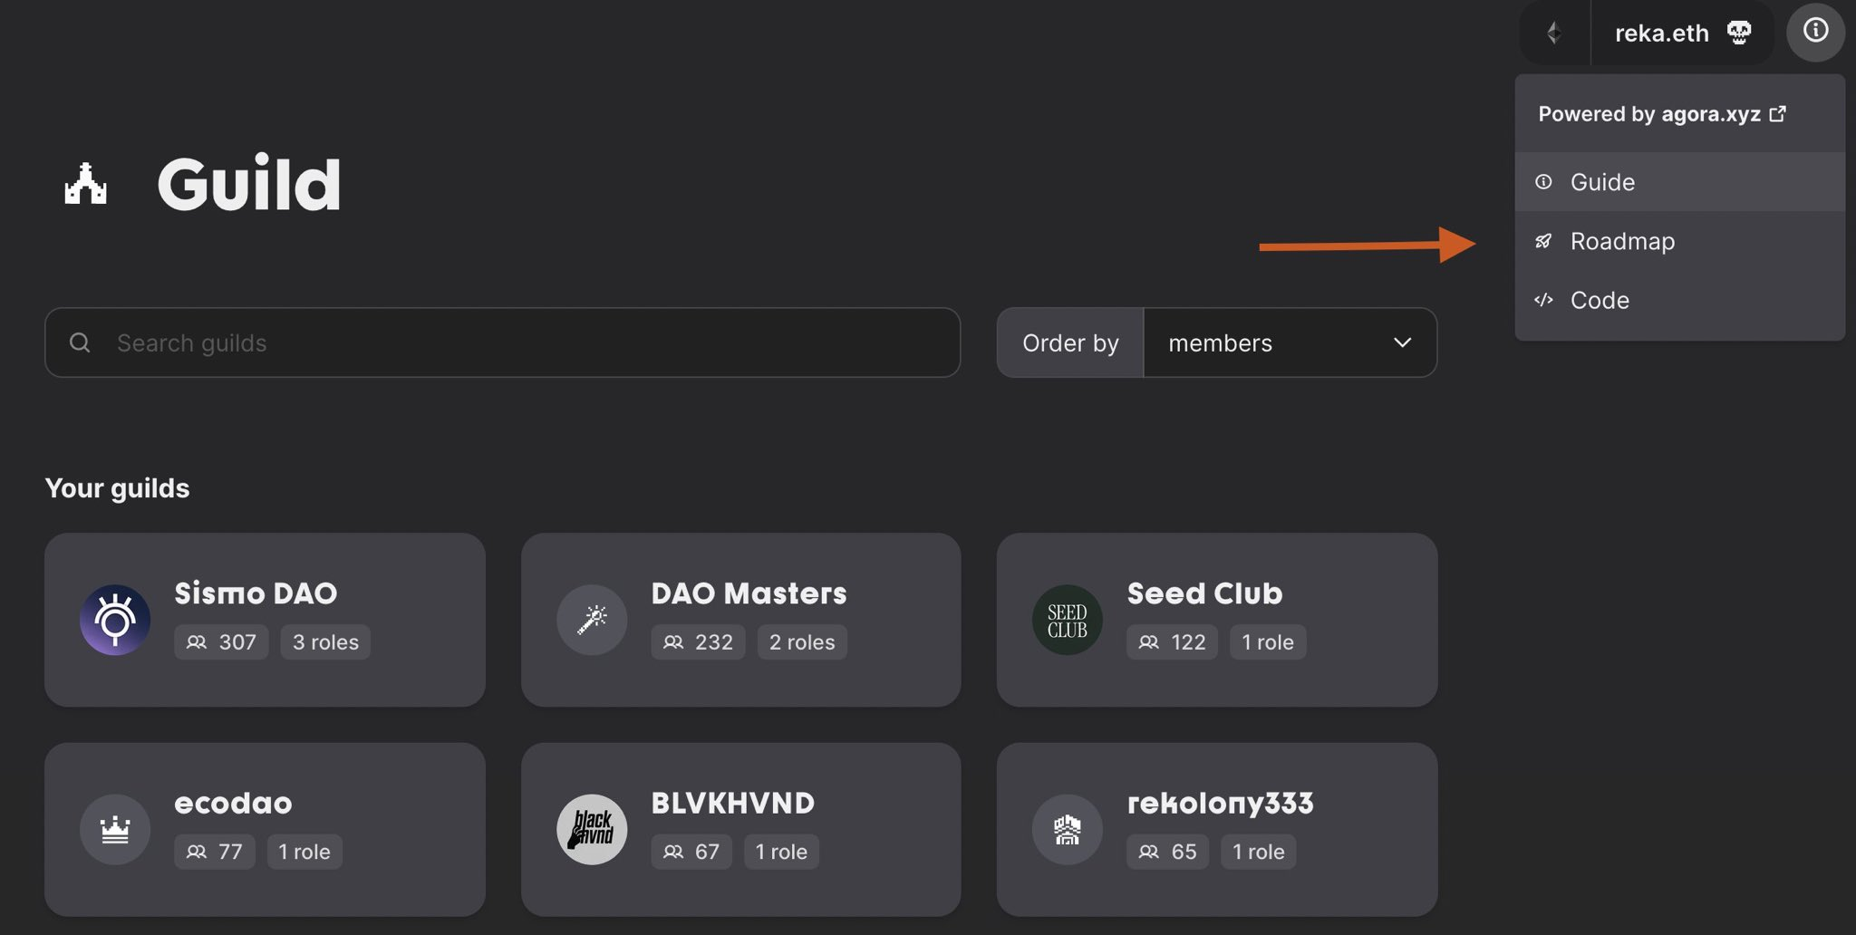Click the BLVKHVND logo avatar
The height and width of the screenshot is (935, 1856).
click(x=592, y=829)
